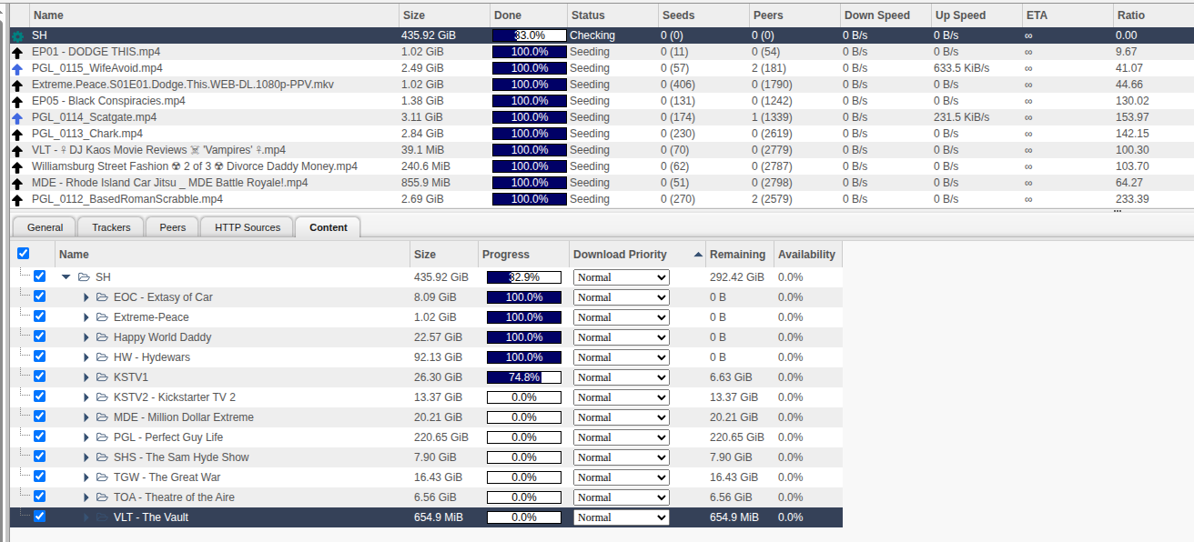Uncheck the KSTV1 folder checkbox
The width and height of the screenshot is (1194, 542).
click(x=40, y=376)
